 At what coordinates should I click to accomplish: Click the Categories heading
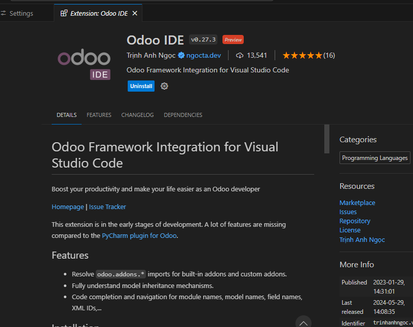coord(358,139)
